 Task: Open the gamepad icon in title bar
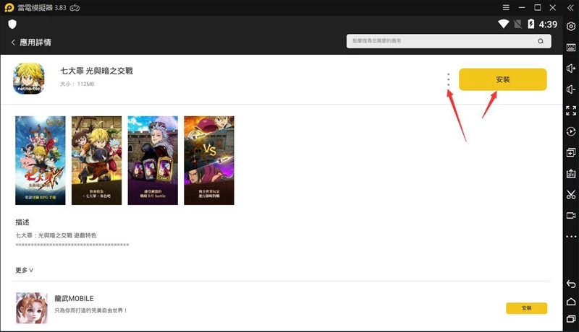coord(75,8)
